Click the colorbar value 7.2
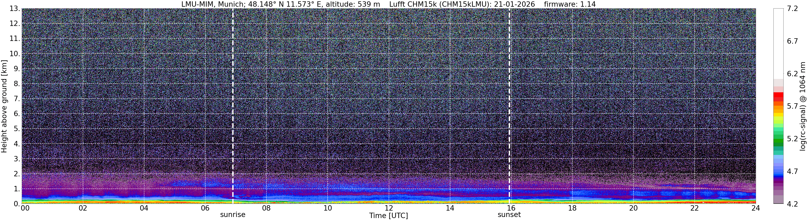 pyautogui.click(x=792, y=9)
